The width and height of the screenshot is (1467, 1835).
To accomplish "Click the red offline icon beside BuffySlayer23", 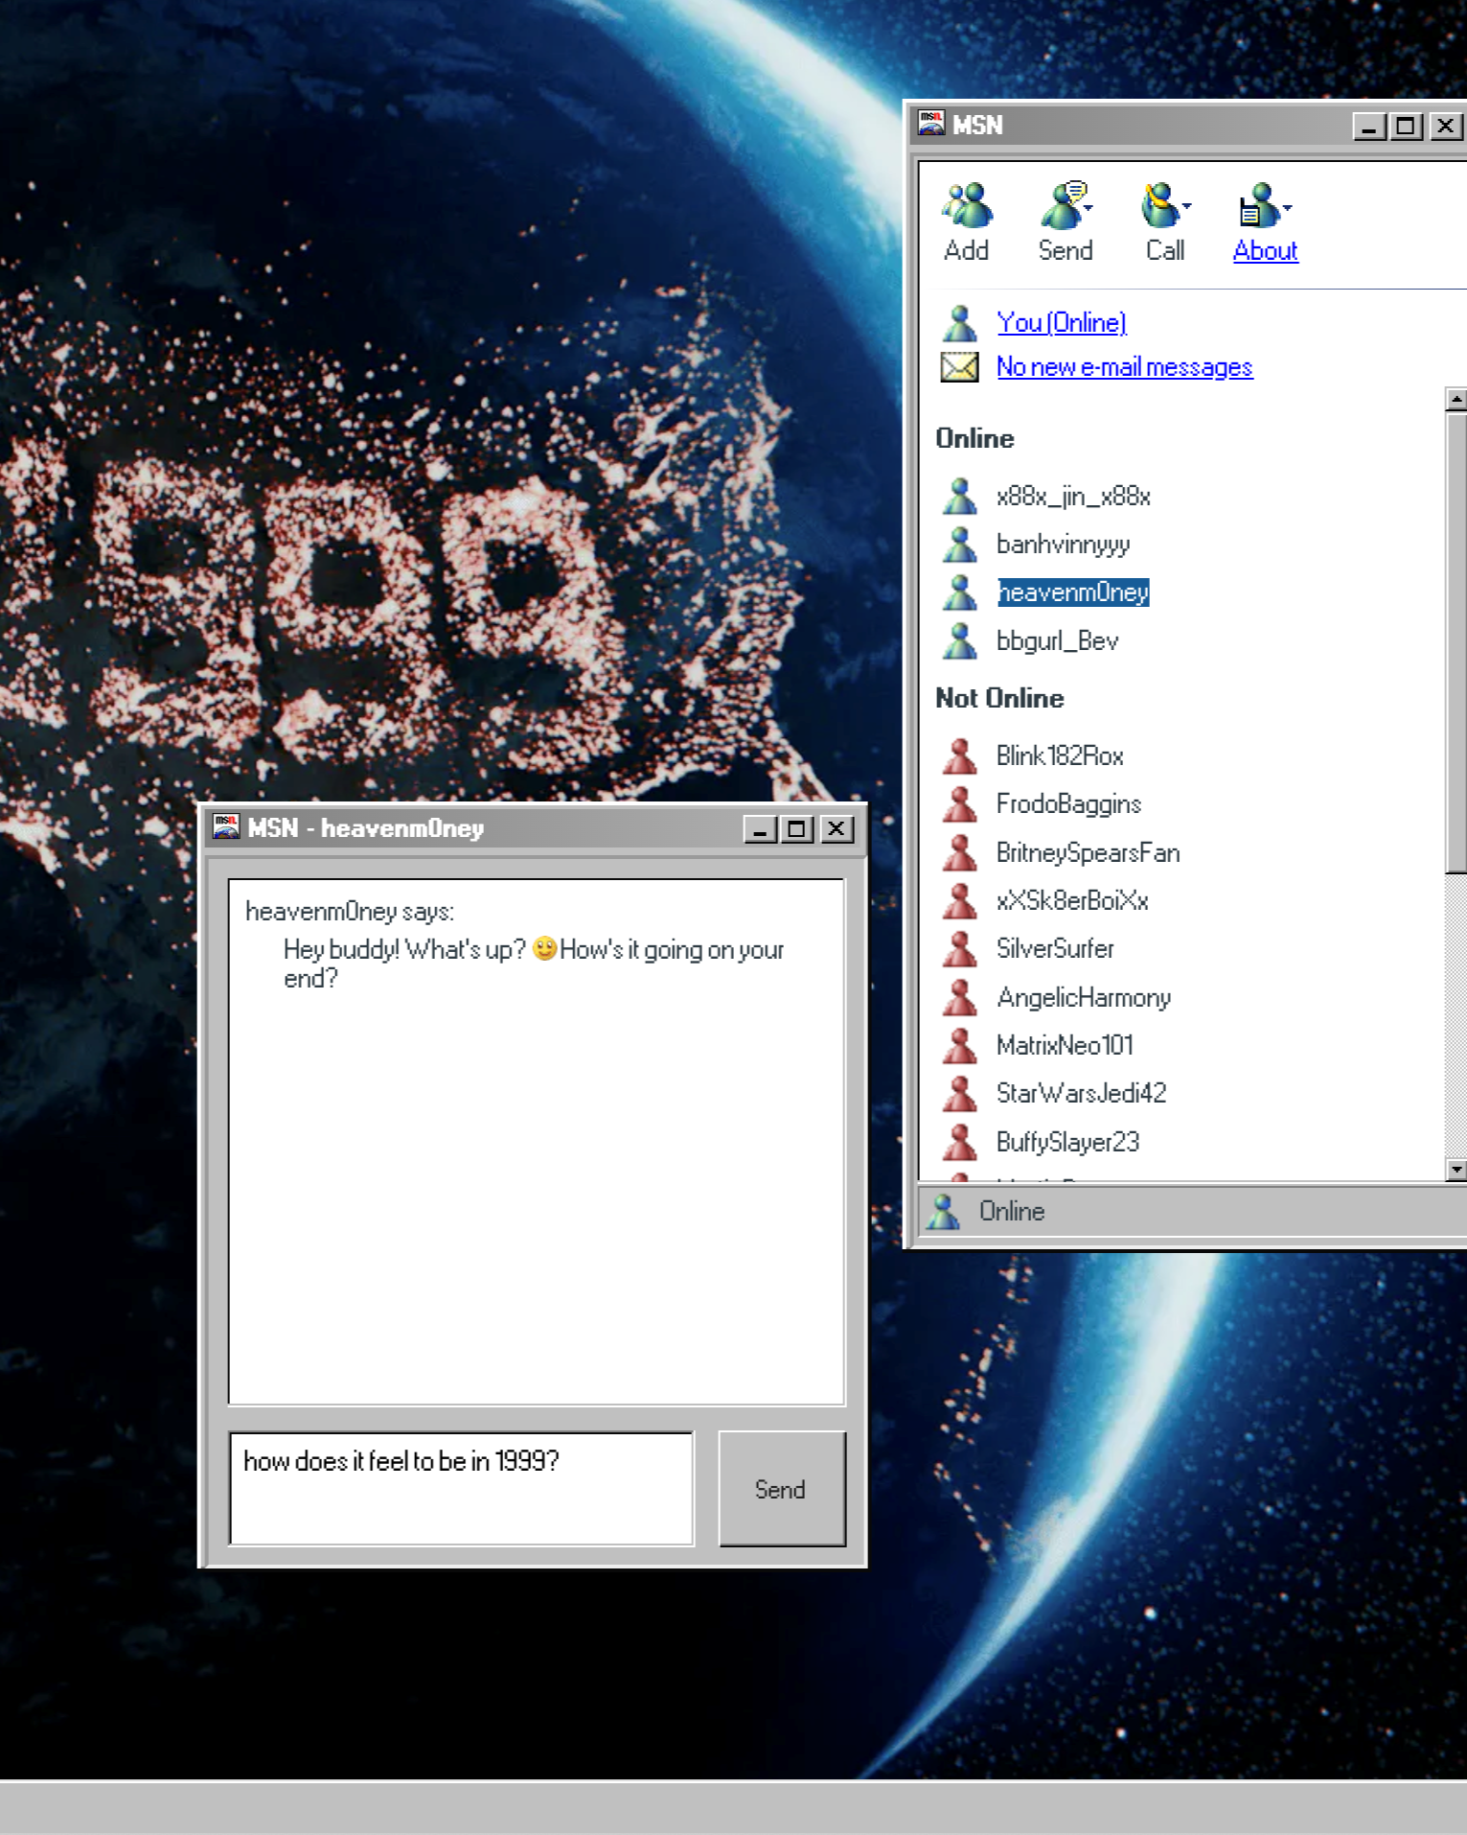I will click(x=959, y=1143).
